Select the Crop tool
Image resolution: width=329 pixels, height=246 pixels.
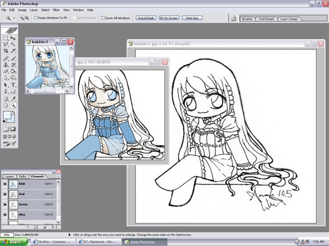pos(6,50)
